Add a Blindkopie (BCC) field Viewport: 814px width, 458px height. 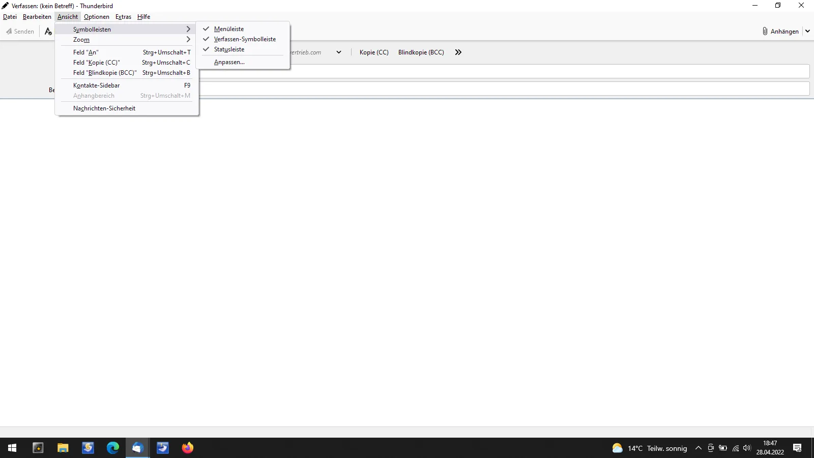click(x=421, y=52)
